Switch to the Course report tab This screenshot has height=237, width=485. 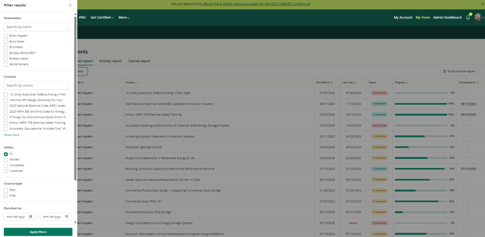139,61
